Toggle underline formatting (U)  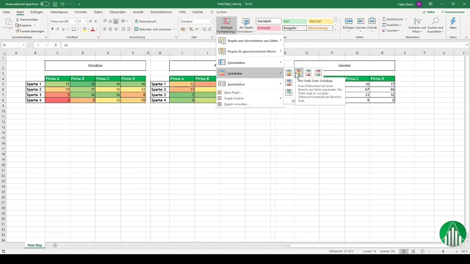click(63, 29)
